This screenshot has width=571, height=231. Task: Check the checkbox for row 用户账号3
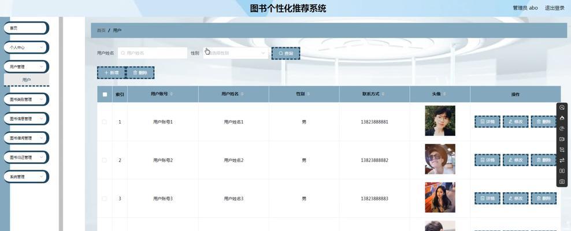105,199
